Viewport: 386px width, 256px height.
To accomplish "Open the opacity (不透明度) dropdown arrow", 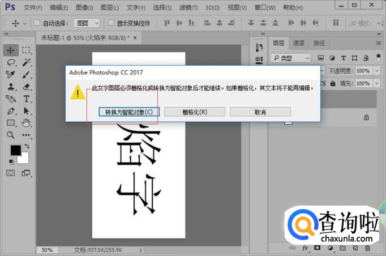I will [x=377, y=71].
